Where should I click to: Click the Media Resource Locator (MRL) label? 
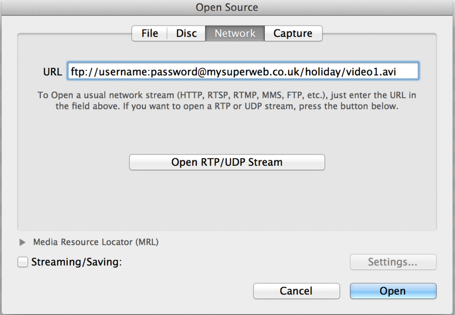(x=96, y=242)
